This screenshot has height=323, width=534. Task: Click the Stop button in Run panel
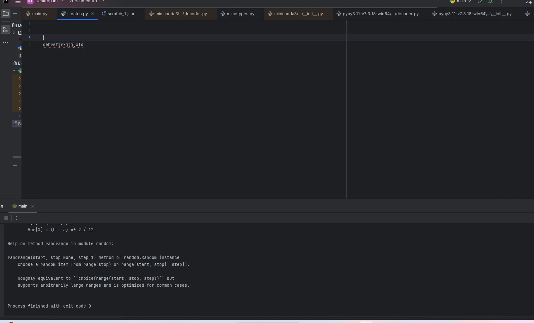(6, 218)
